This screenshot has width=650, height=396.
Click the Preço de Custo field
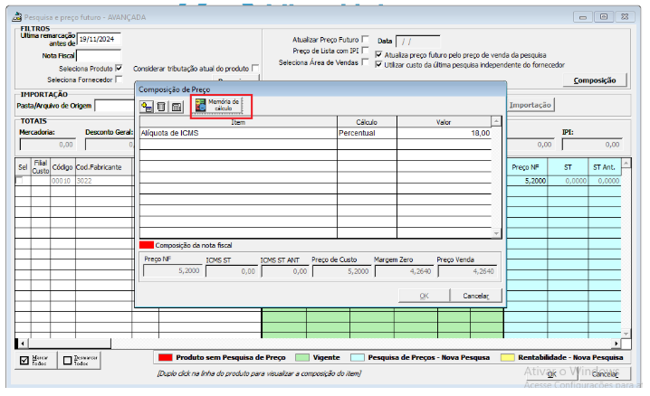[x=341, y=271]
